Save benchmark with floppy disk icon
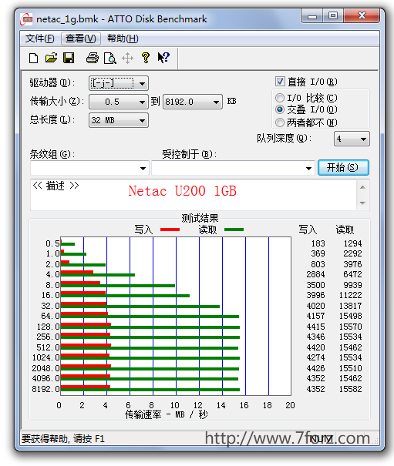 [69, 58]
